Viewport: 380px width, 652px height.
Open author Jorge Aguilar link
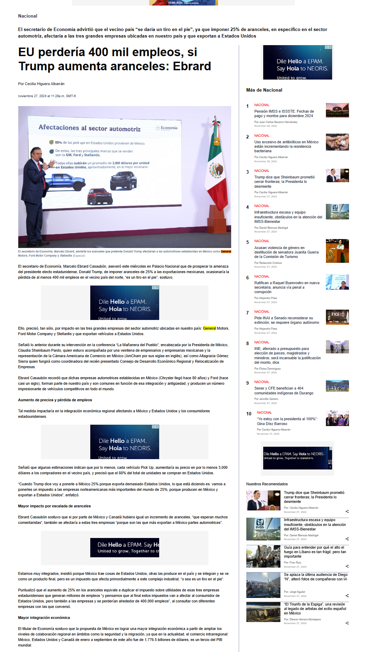(x=297, y=592)
